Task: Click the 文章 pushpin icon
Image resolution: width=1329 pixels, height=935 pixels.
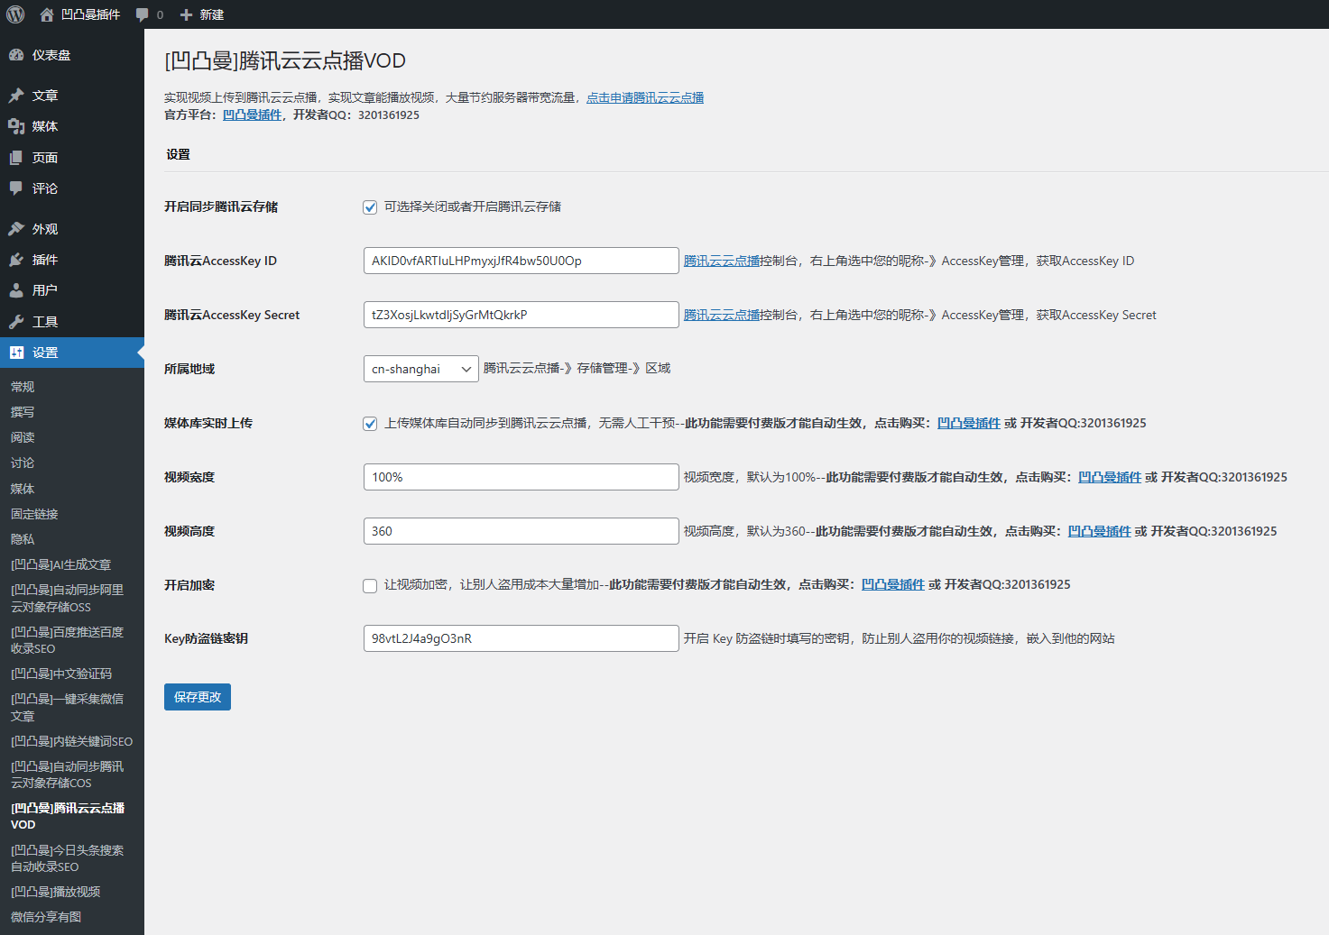Action: pos(16,96)
